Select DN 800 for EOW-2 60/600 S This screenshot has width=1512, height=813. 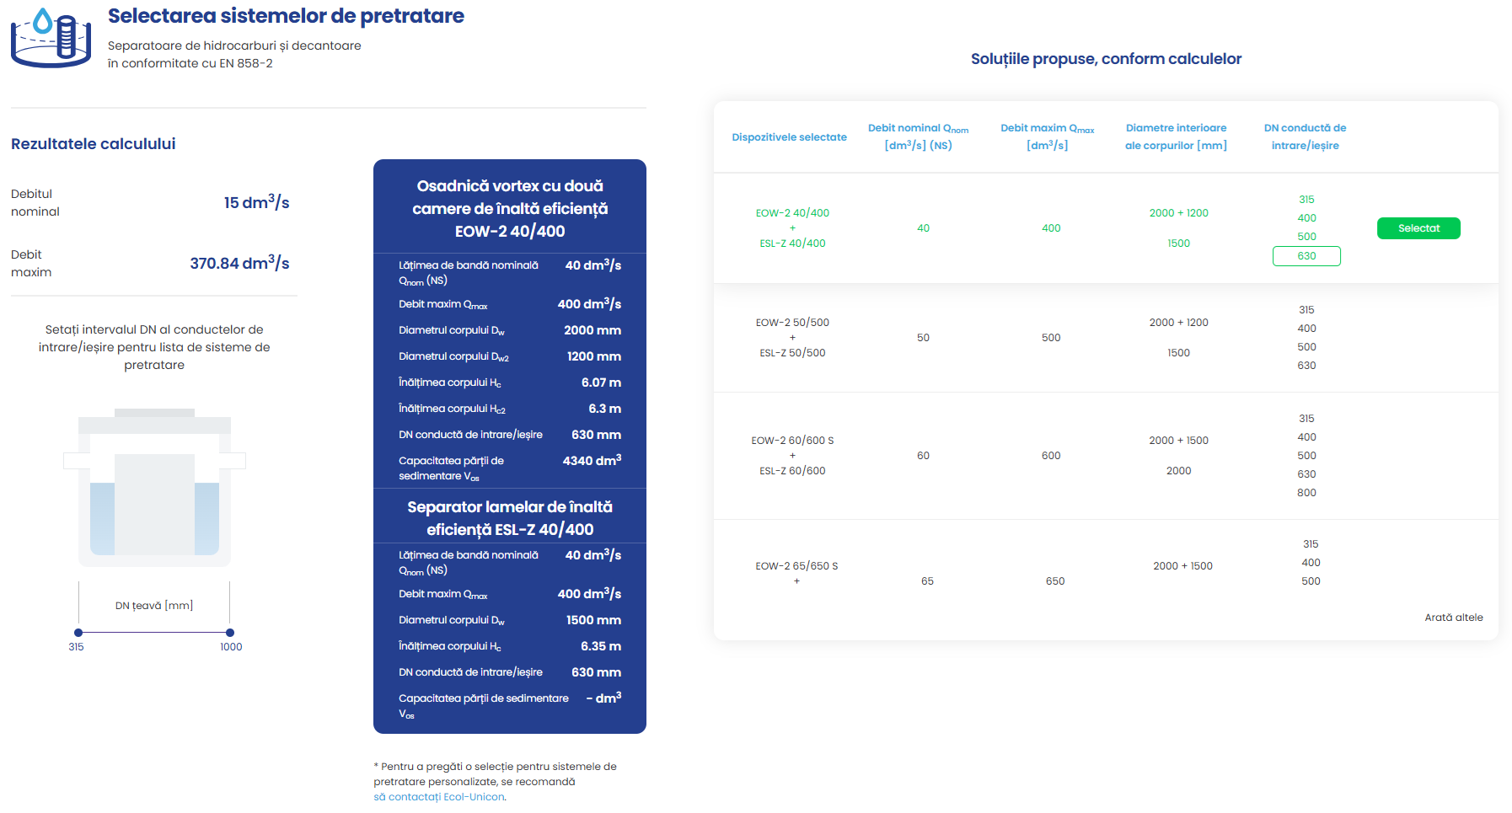[x=1306, y=493]
